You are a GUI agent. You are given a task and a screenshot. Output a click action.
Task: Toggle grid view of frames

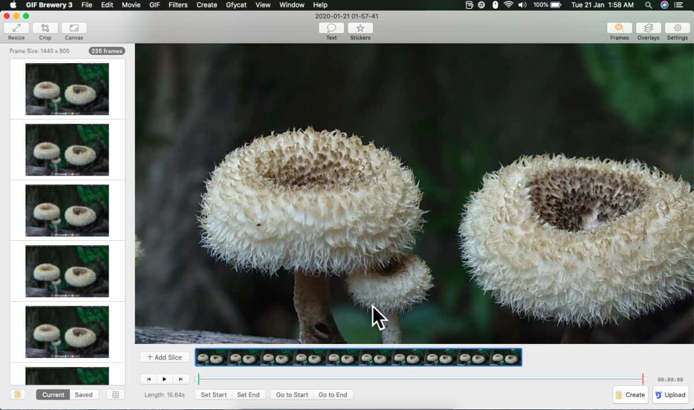click(116, 395)
